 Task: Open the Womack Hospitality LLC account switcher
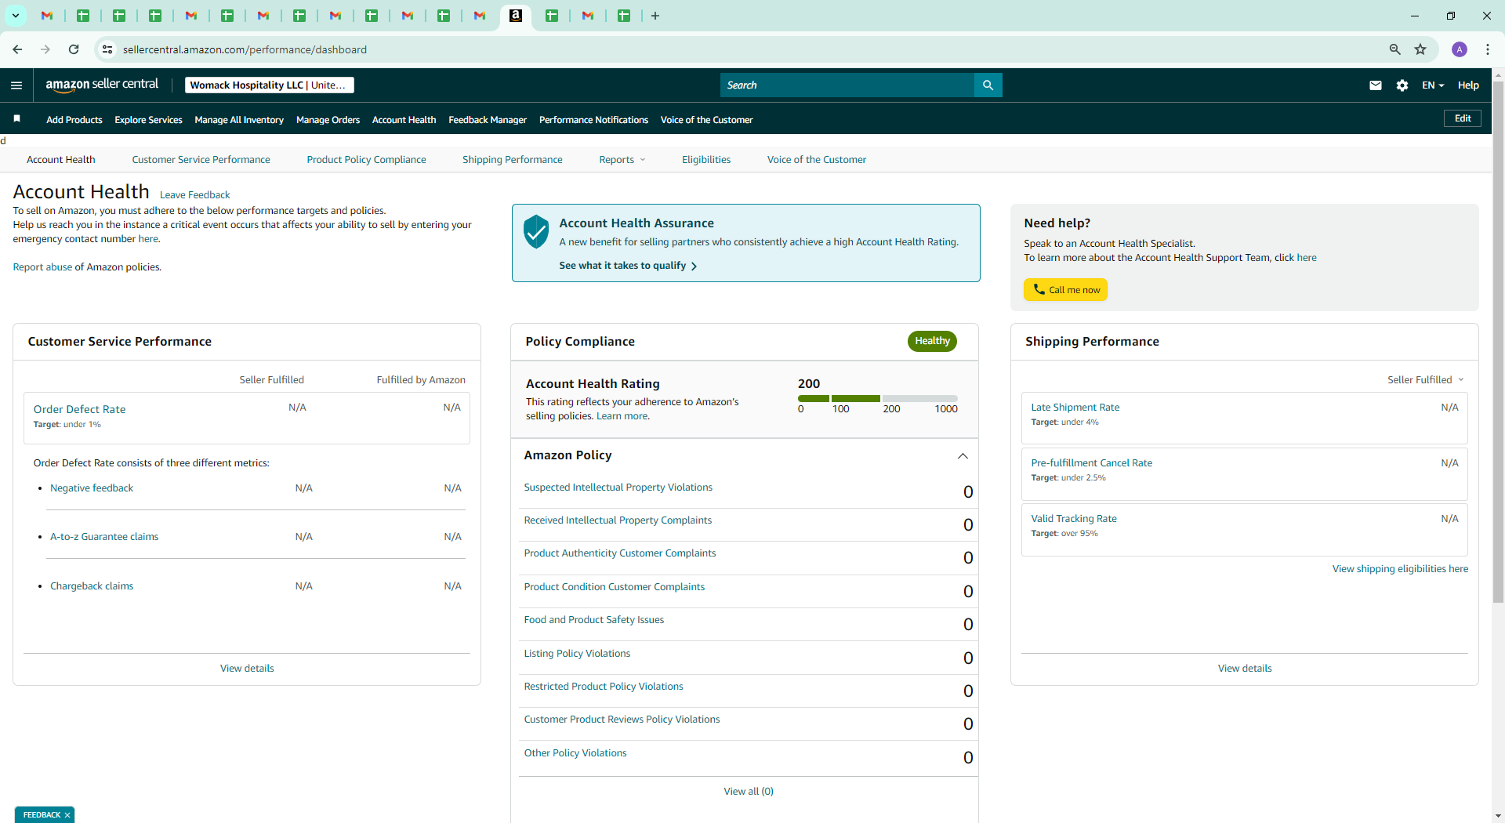pos(269,85)
